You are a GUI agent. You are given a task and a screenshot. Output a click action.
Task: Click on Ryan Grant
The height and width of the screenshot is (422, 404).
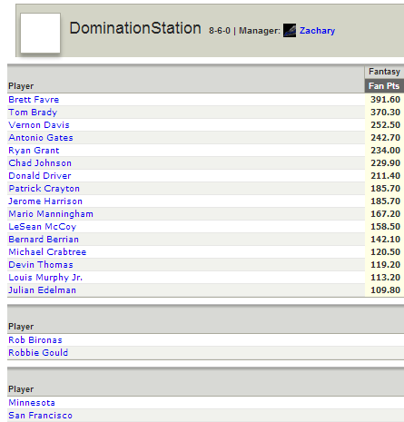tap(34, 151)
